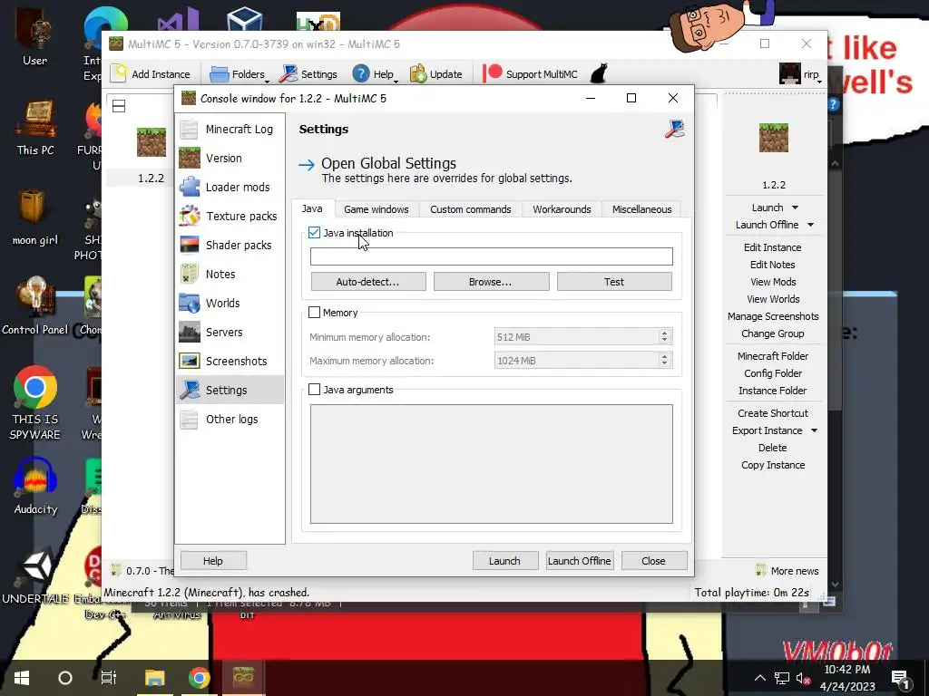Viewport: 929px width, 696px height.
Task: Open the Loader mods page
Action: pyautogui.click(x=230, y=187)
